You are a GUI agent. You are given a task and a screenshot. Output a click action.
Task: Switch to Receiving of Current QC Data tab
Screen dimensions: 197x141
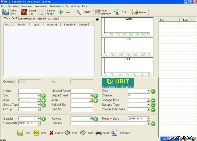(x=39, y=19)
